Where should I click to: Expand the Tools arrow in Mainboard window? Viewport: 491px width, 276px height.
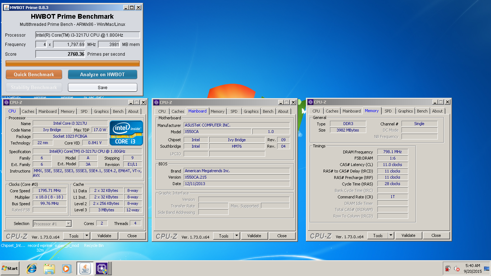(237, 236)
